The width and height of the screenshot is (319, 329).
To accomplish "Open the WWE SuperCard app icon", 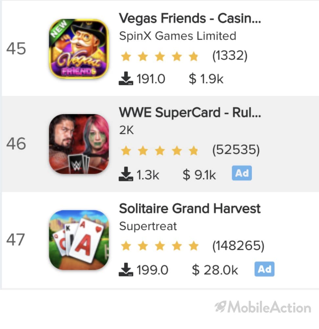I will click(79, 144).
